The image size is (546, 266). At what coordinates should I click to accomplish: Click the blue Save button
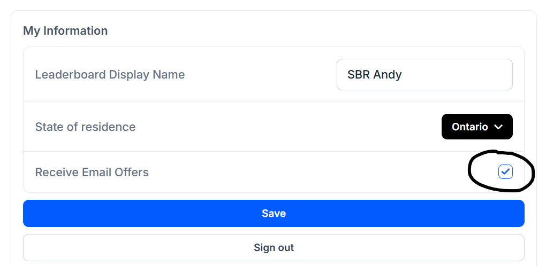pos(274,213)
